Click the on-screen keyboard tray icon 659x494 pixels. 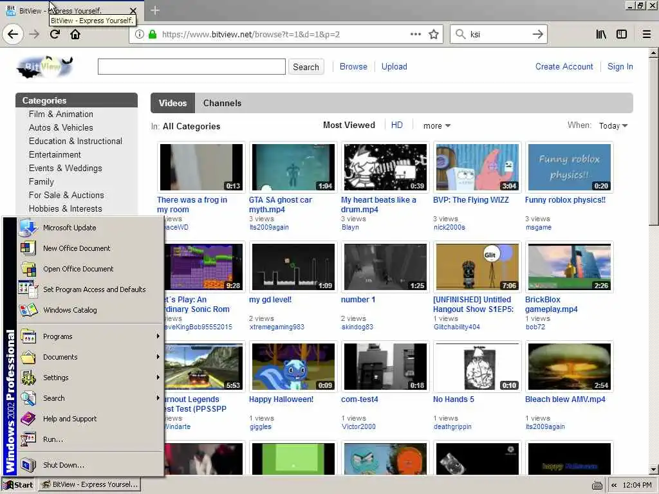coord(597,485)
